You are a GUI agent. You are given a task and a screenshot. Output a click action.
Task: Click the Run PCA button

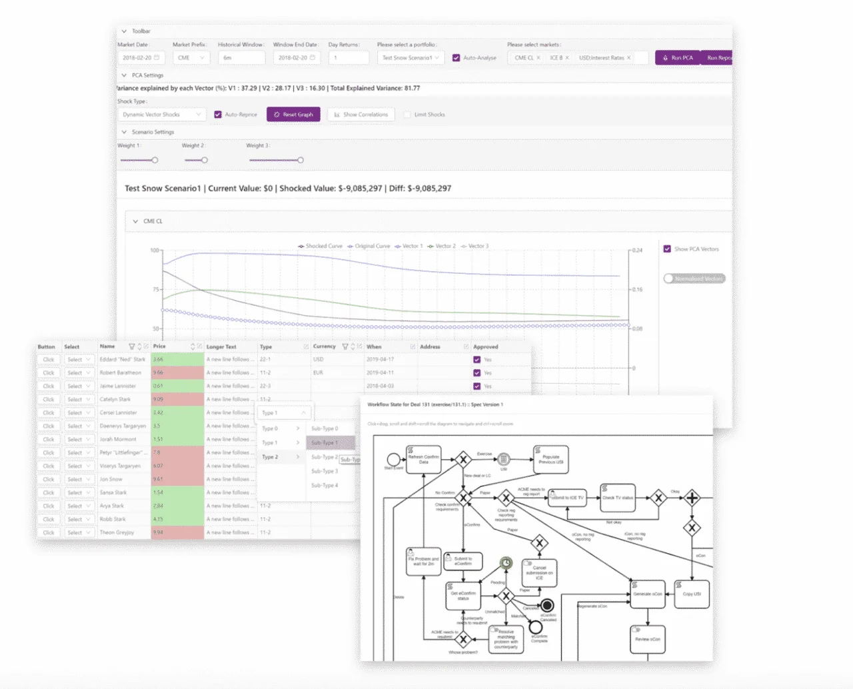(678, 58)
